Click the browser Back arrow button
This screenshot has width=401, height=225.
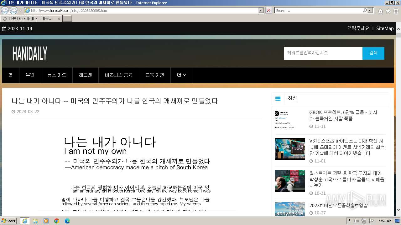click(5, 10)
